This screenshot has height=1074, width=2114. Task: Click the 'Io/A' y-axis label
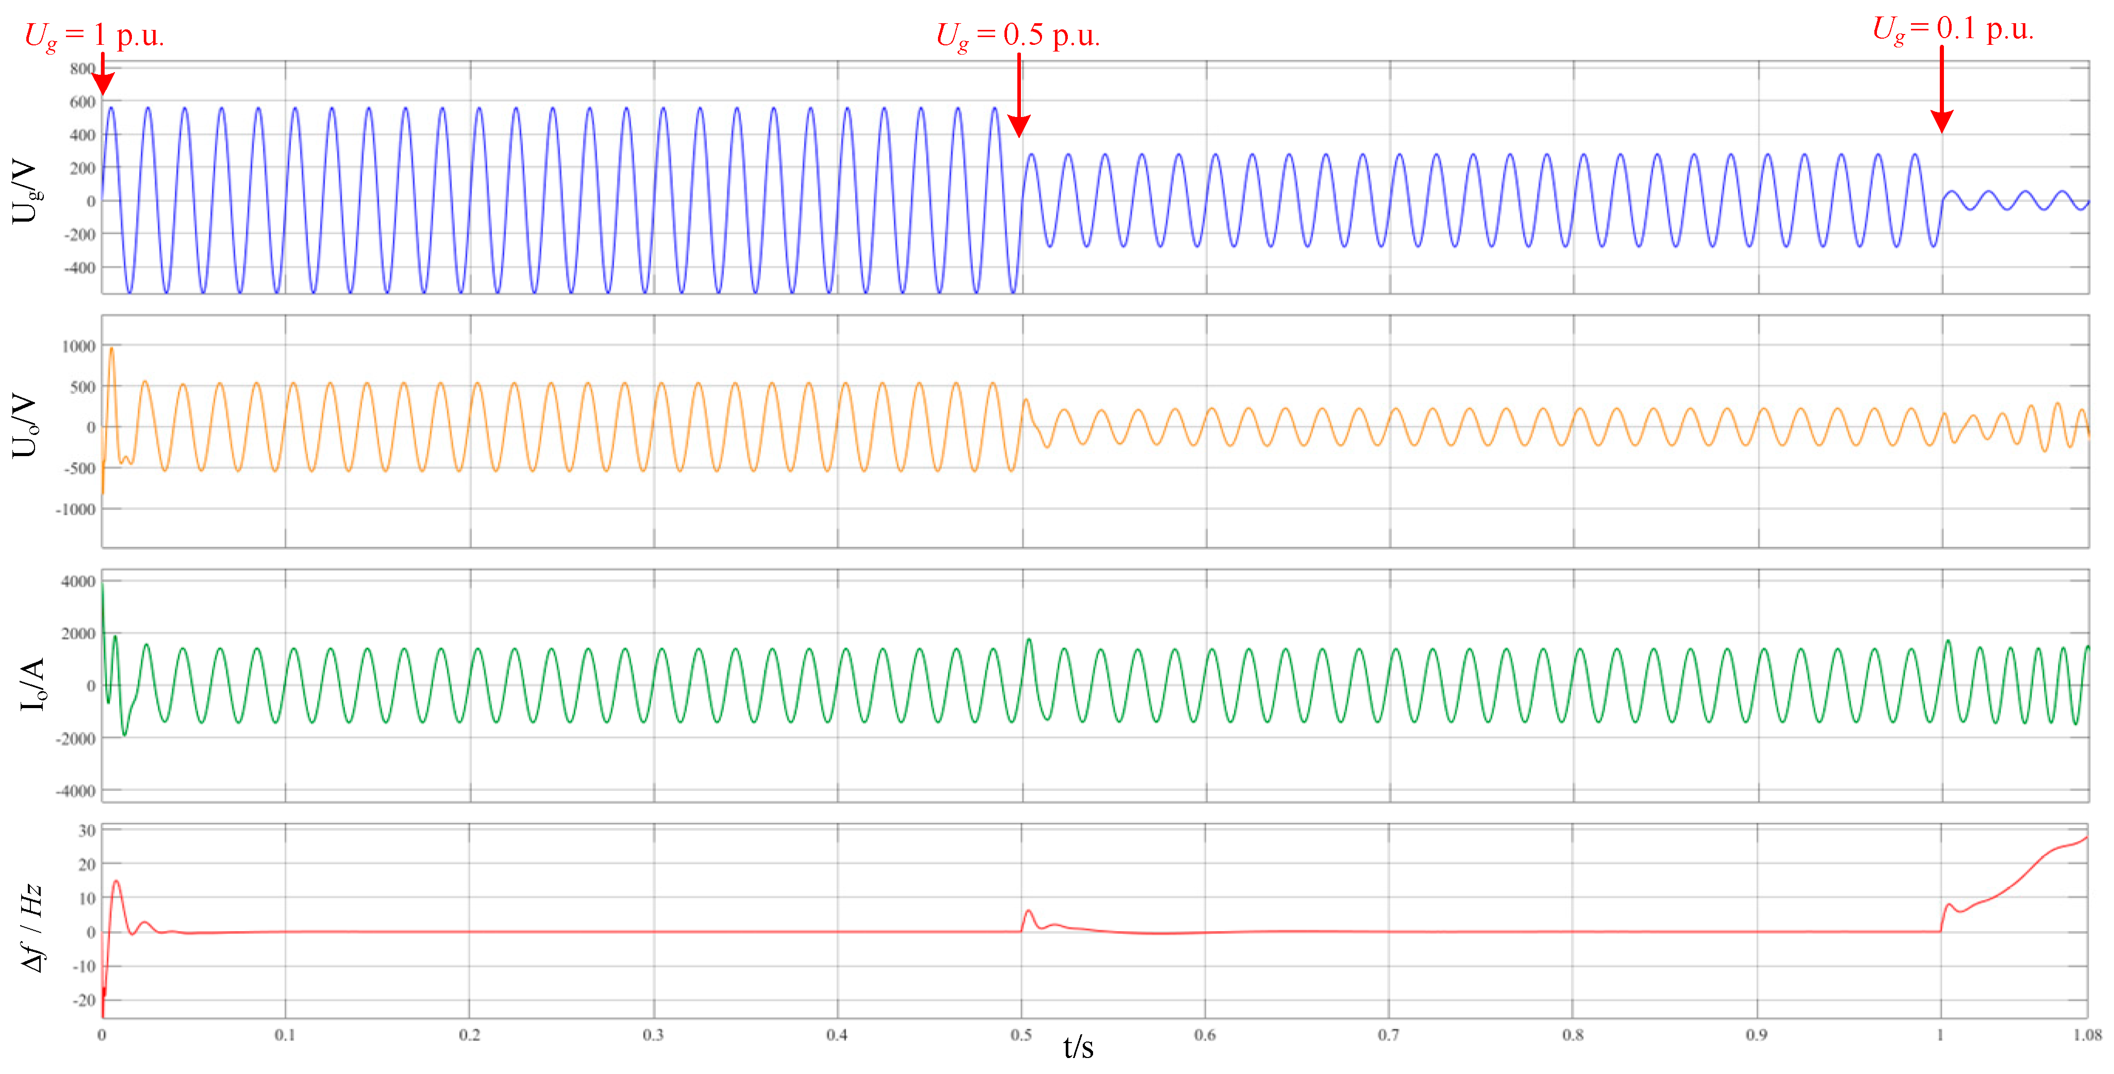point(31,683)
